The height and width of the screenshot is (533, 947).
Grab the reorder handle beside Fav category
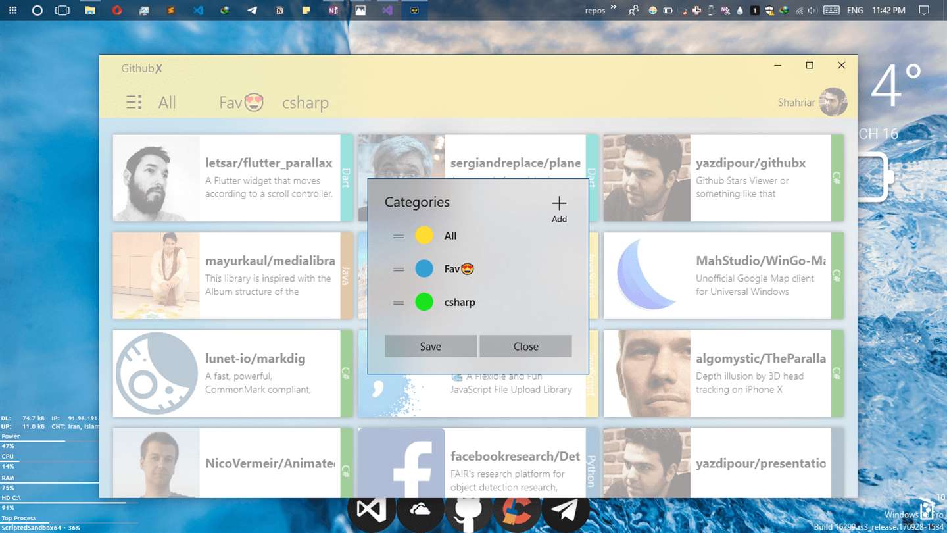(x=399, y=269)
